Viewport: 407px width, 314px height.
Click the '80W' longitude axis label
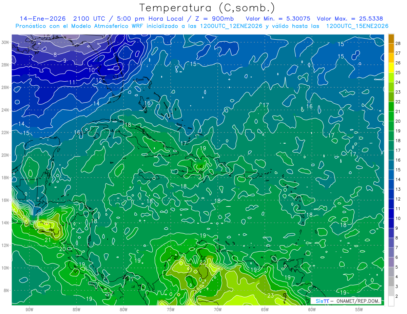[123, 310]
